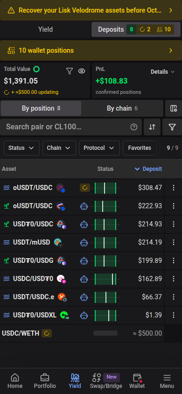Open Yield in the bottom navigation
The height and width of the screenshot is (394, 182).
tap(75, 381)
